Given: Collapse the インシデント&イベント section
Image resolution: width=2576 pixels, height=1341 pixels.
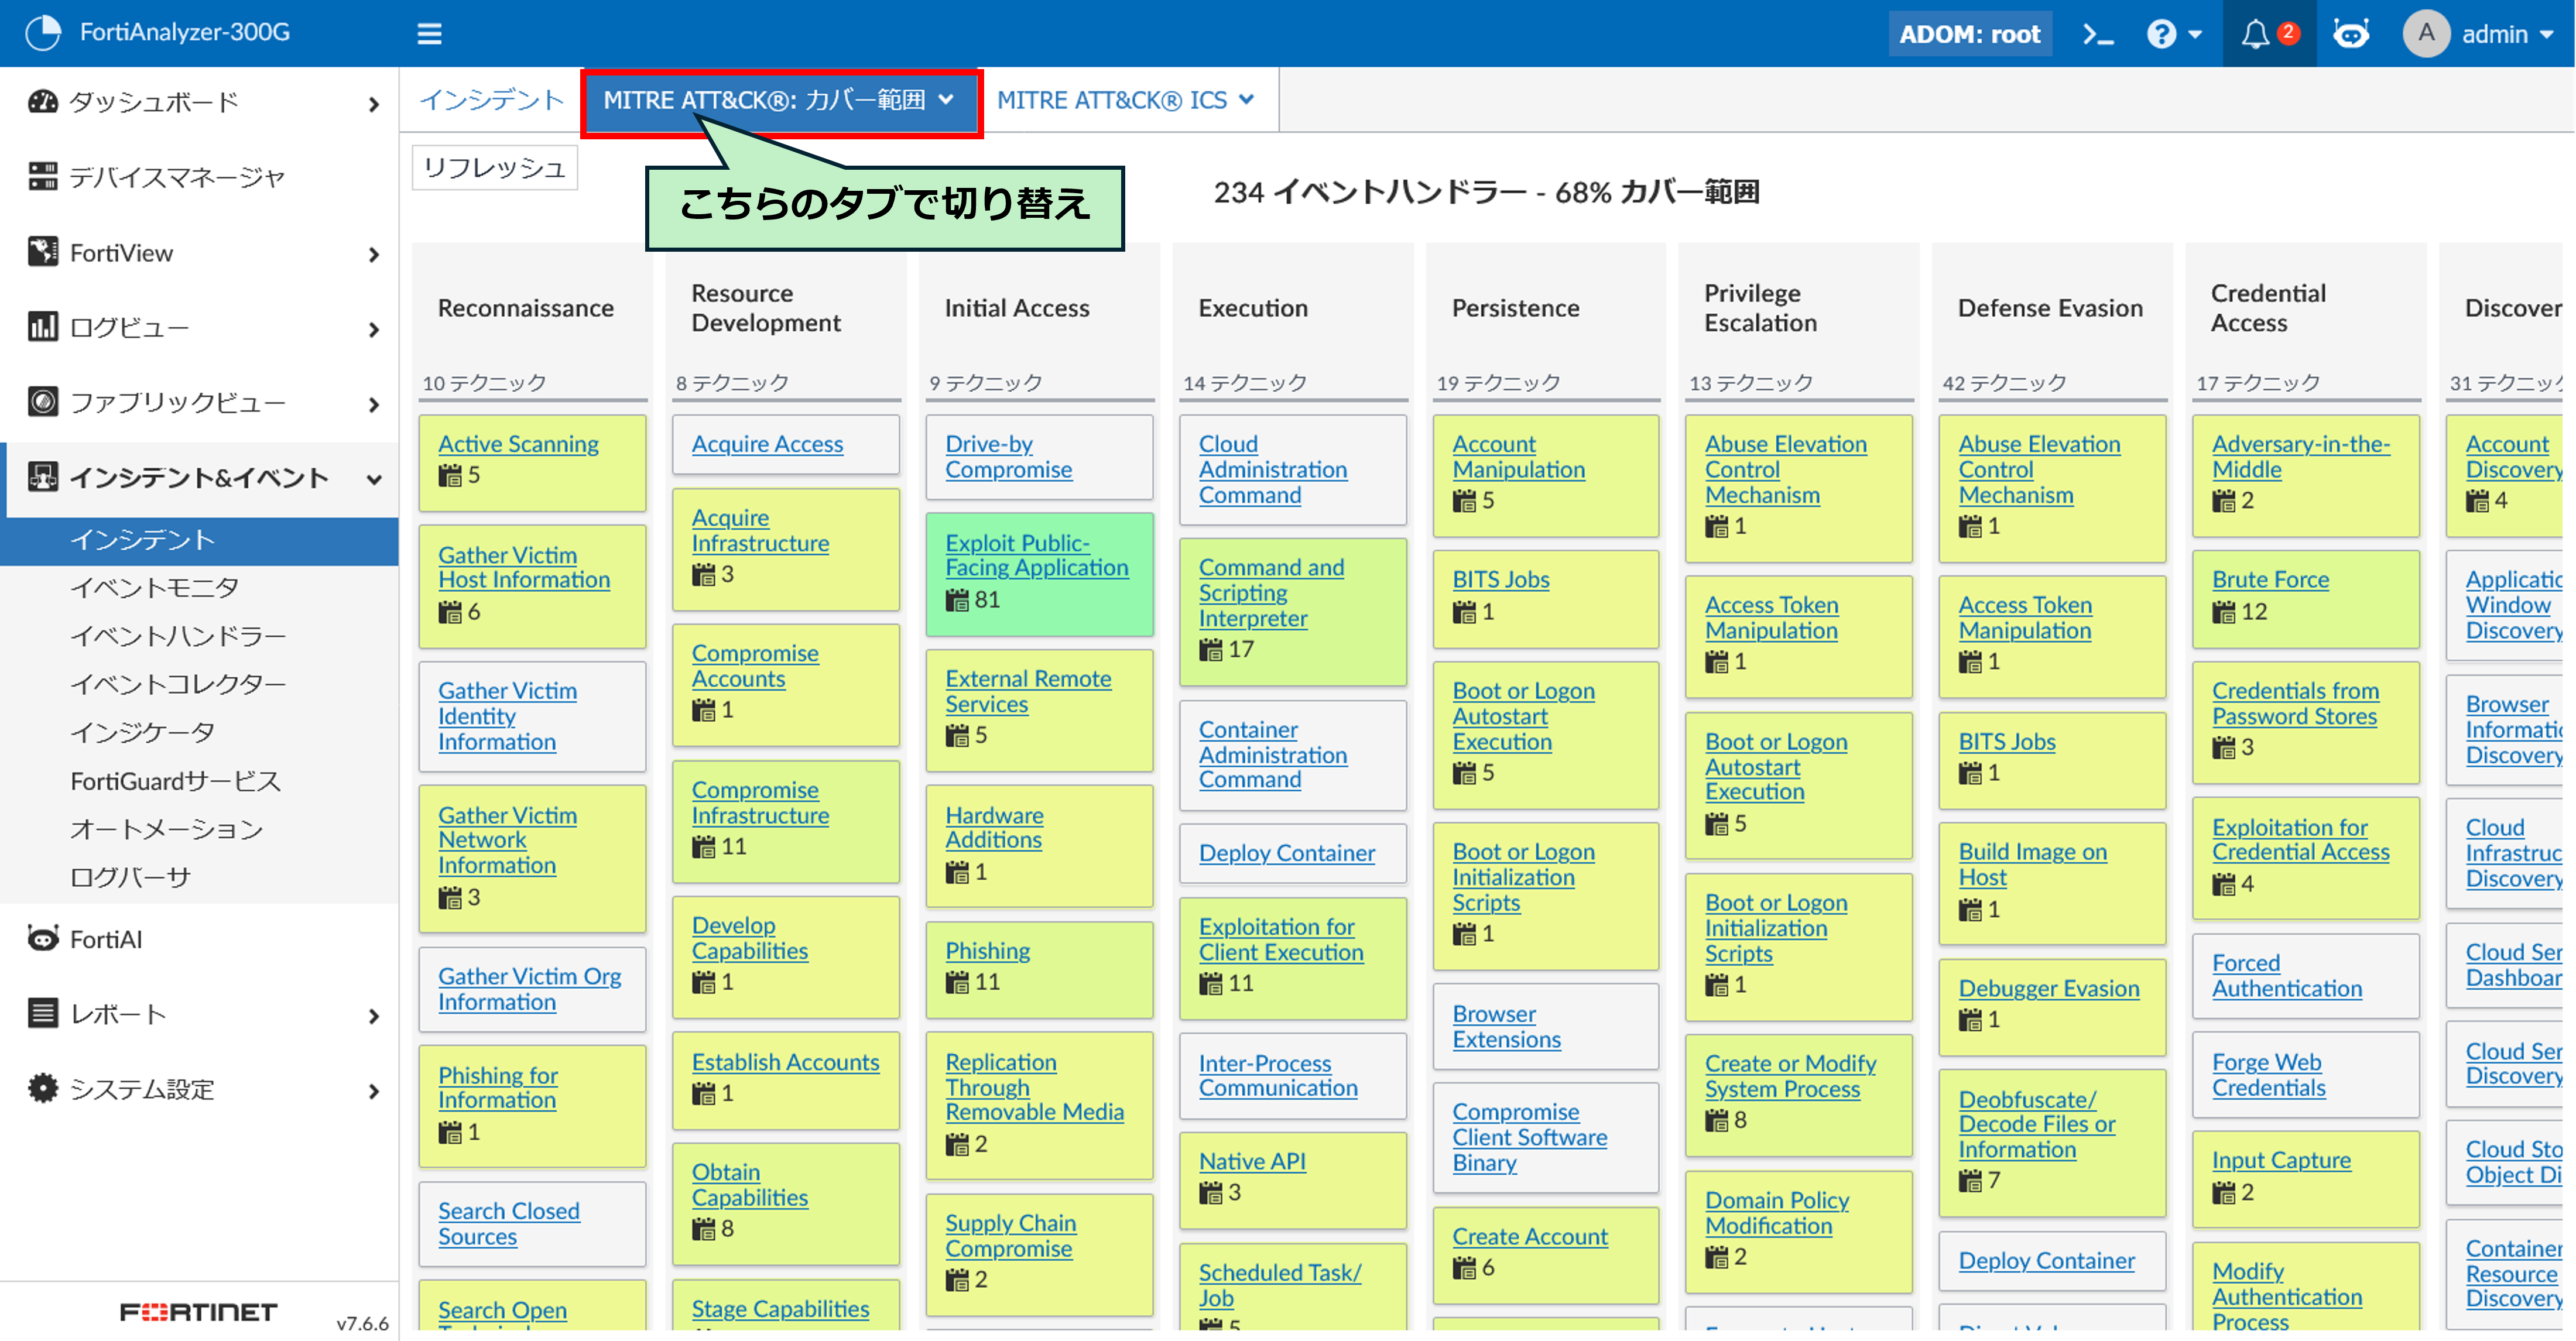Looking at the screenshot, I should click(373, 478).
